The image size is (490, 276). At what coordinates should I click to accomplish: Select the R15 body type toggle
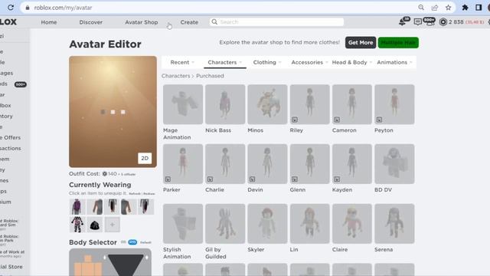tap(132, 242)
